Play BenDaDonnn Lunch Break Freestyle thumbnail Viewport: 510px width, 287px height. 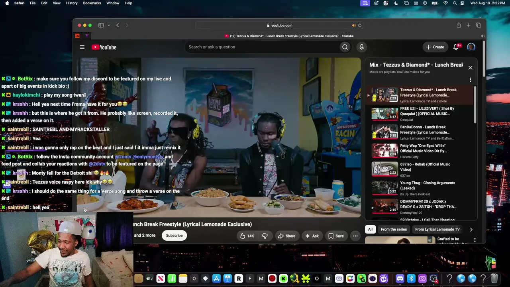384,132
